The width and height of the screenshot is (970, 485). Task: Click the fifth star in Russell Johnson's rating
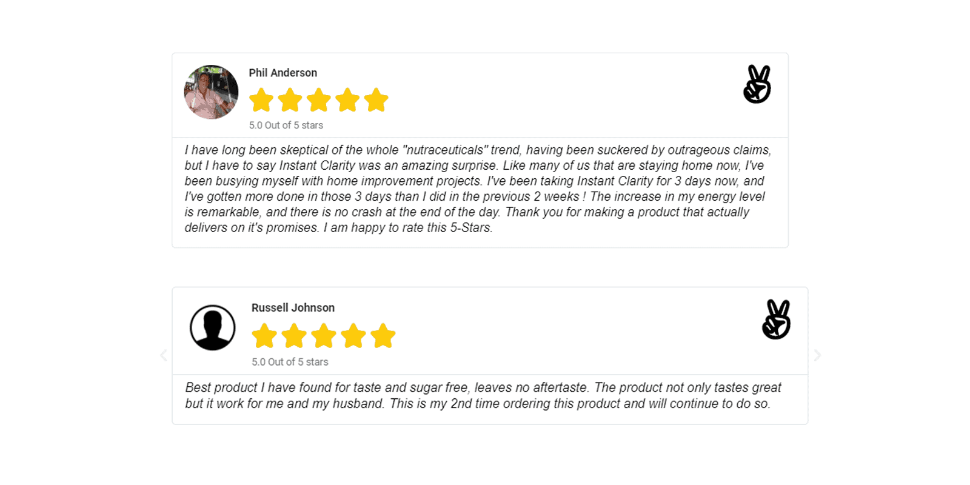[383, 336]
